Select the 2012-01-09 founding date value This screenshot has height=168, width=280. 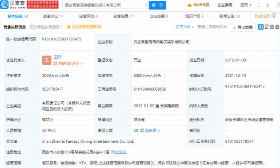pos(236,60)
